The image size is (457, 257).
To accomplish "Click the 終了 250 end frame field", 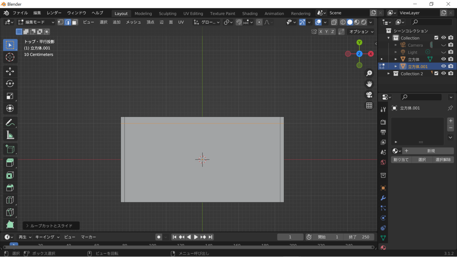I will click(x=359, y=237).
